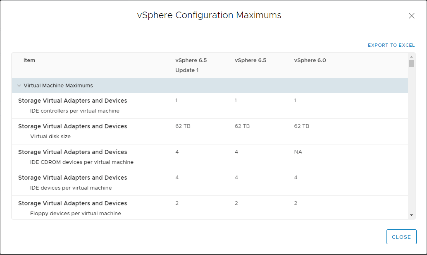Viewport: 427px width, 255px height.
Task: Click the IDE controllers per virtual machine row
Action: pyautogui.click(x=210, y=106)
